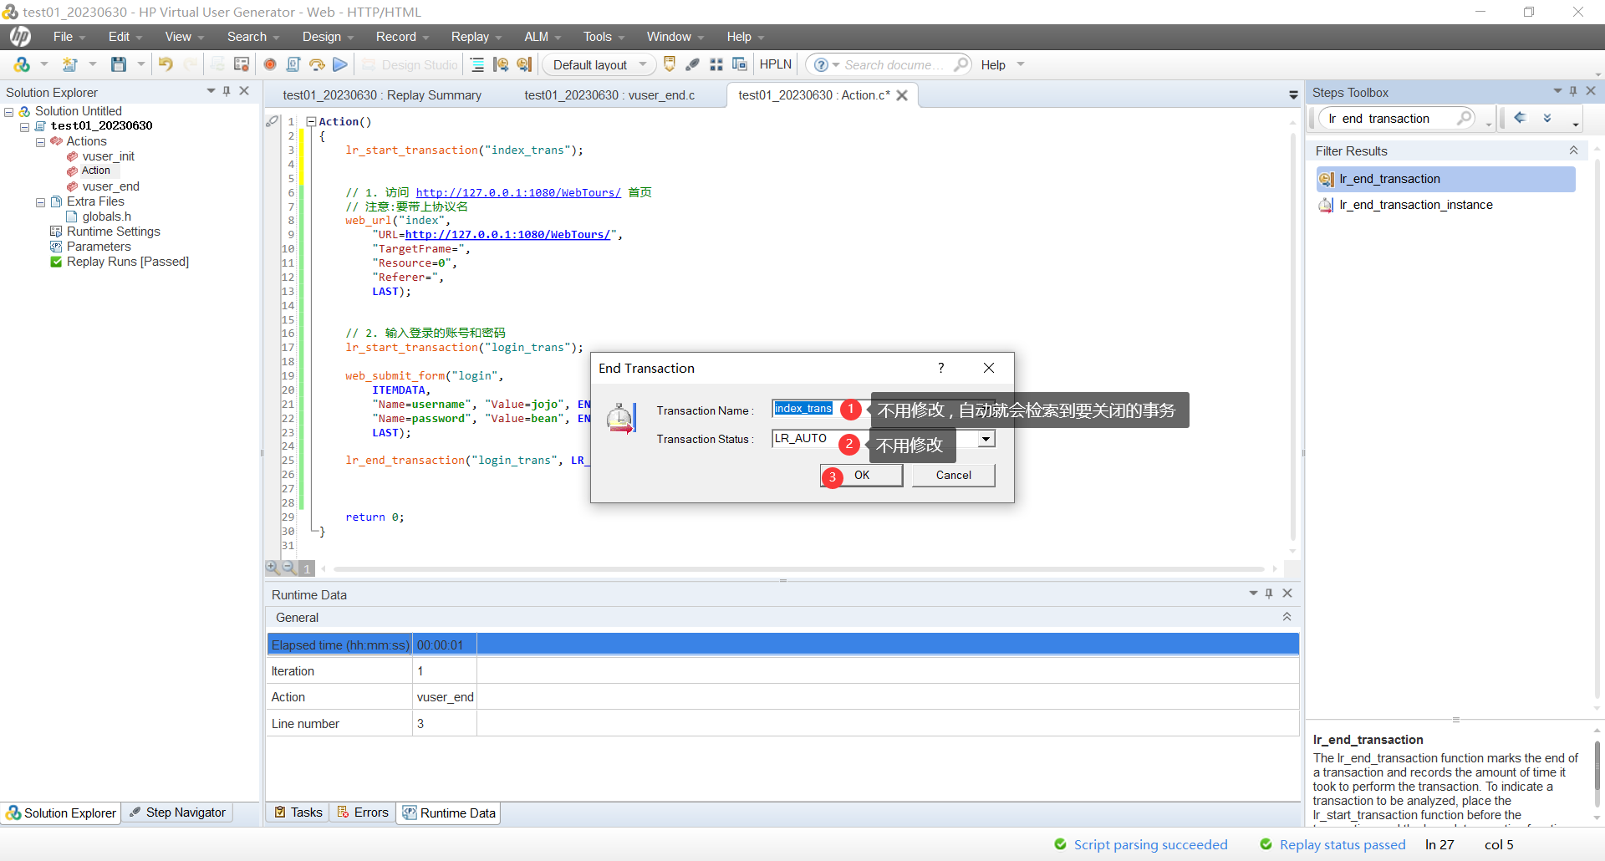Pin the Steps Toolbox panel
Screen dimensions: 1605x861
(x=1573, y=91)
